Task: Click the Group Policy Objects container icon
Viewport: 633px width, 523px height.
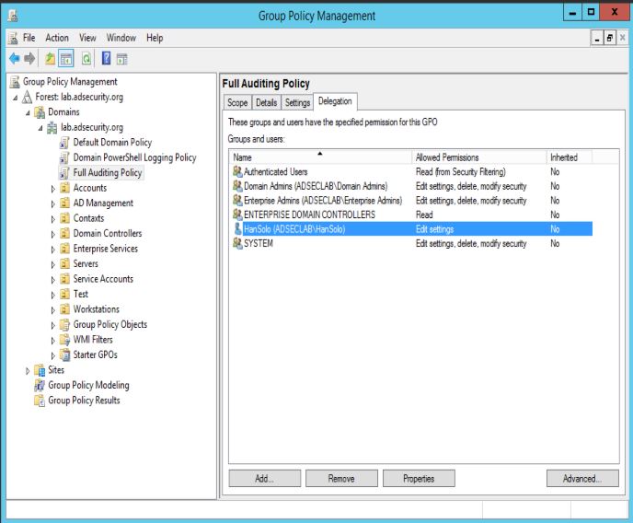Action: 64,325
